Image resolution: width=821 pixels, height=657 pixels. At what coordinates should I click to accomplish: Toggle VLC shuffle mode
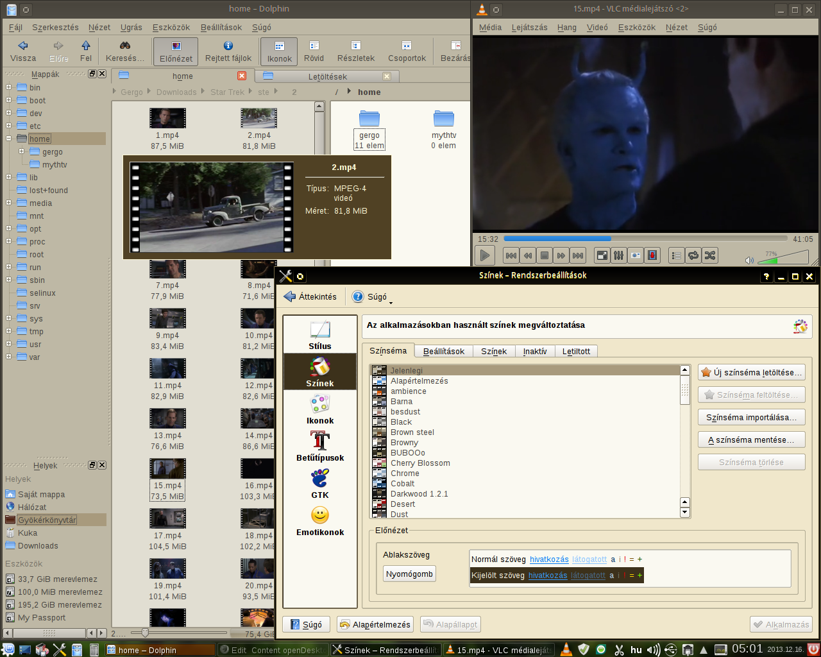[710, 255]
